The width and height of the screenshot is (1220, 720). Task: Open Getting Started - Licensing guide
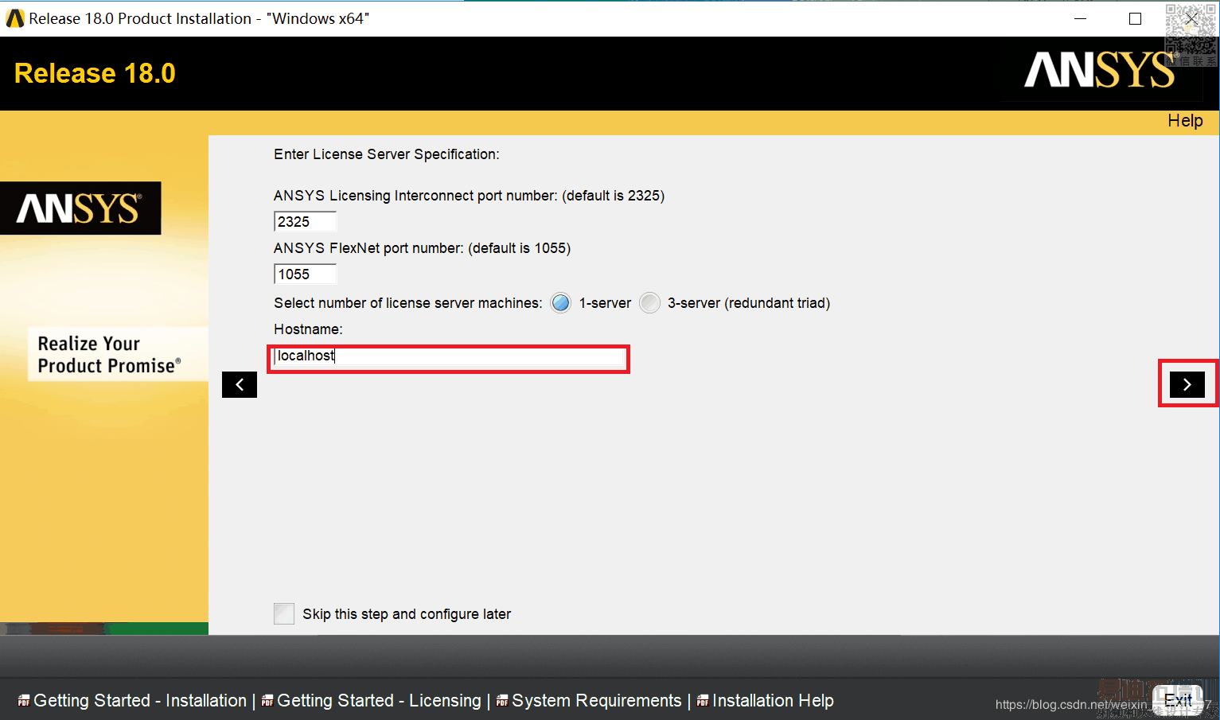(379, 701)
